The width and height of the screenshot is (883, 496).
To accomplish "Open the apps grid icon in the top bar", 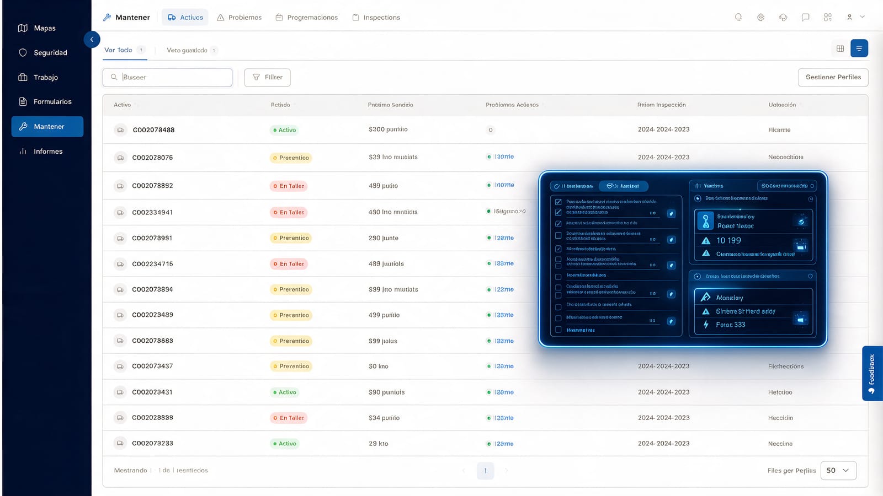I will tap(828, 17).
